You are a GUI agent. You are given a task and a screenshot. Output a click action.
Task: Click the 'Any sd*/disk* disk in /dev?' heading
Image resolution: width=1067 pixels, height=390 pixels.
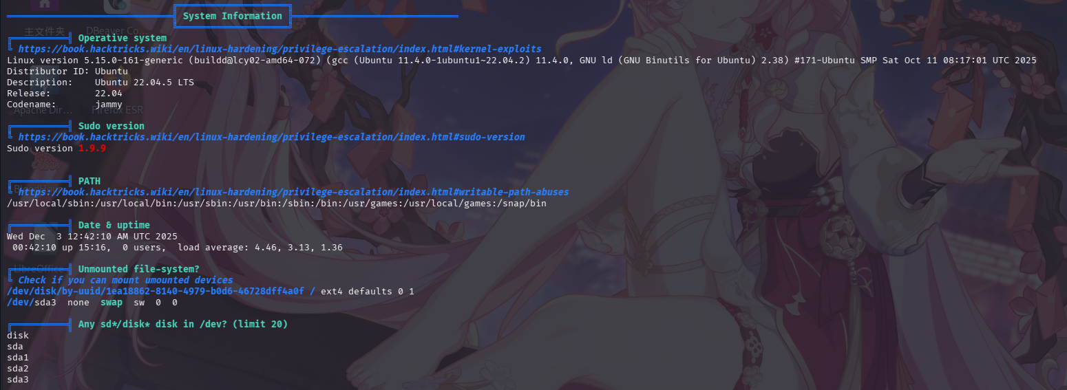tap(183, 325)
